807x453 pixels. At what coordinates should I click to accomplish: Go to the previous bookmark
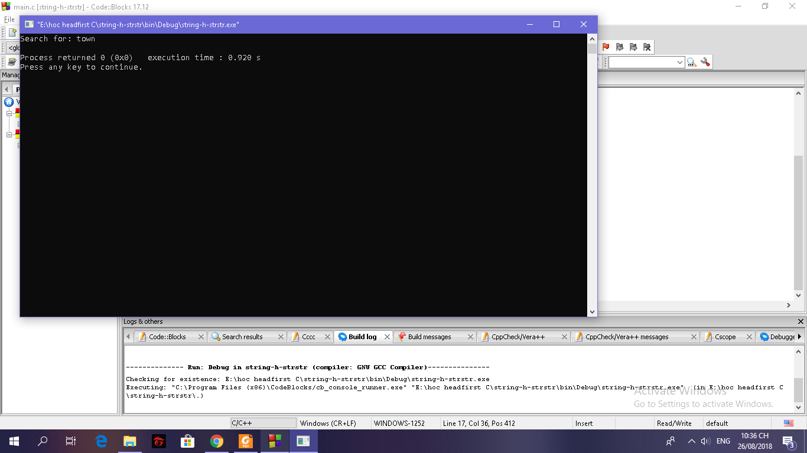coord(619,47)
